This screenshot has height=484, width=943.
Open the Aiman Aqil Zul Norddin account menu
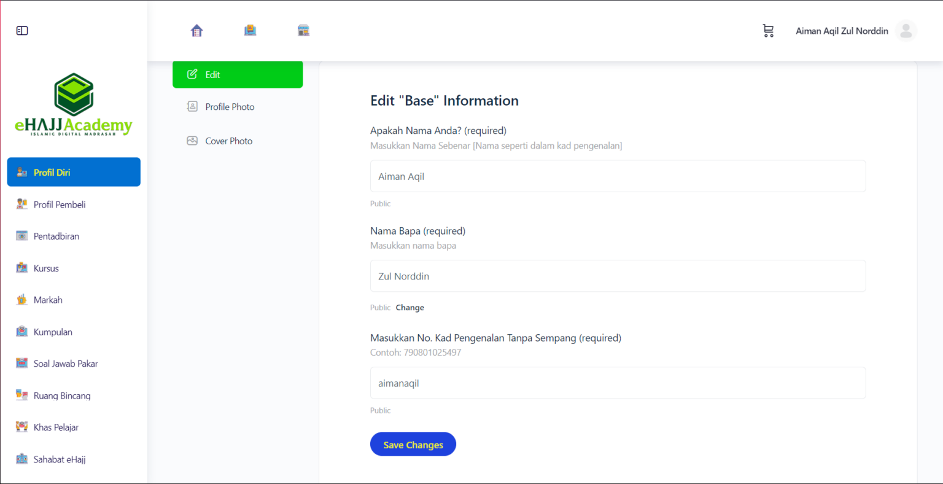[842, 31]
